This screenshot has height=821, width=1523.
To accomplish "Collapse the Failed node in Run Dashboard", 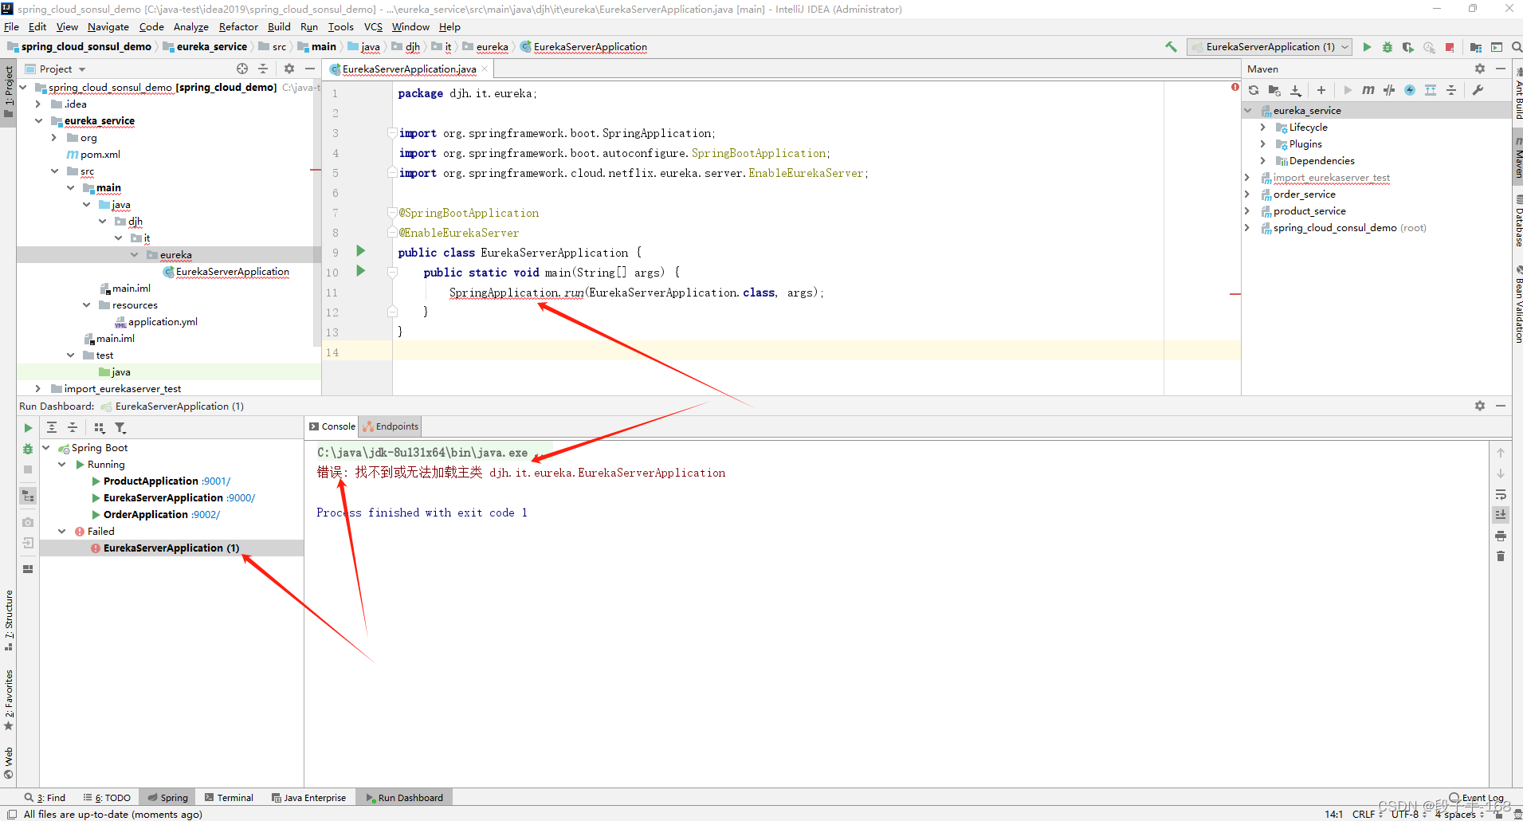I will 62,530.
